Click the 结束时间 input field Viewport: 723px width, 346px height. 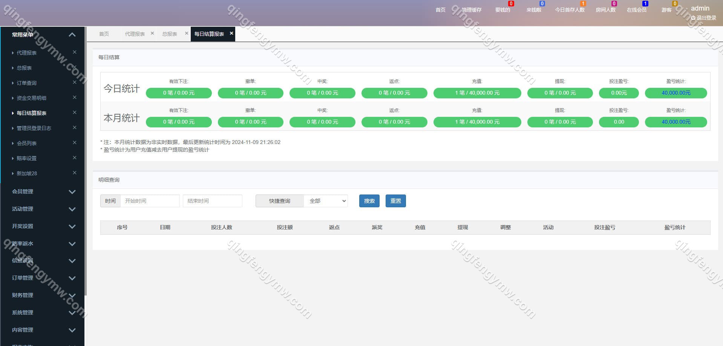coord(212,201)
